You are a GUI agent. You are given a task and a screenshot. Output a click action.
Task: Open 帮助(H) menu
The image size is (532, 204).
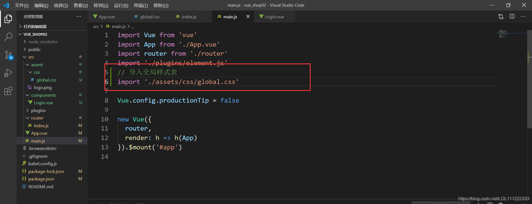pyautogui.click(x=161, y=5)
